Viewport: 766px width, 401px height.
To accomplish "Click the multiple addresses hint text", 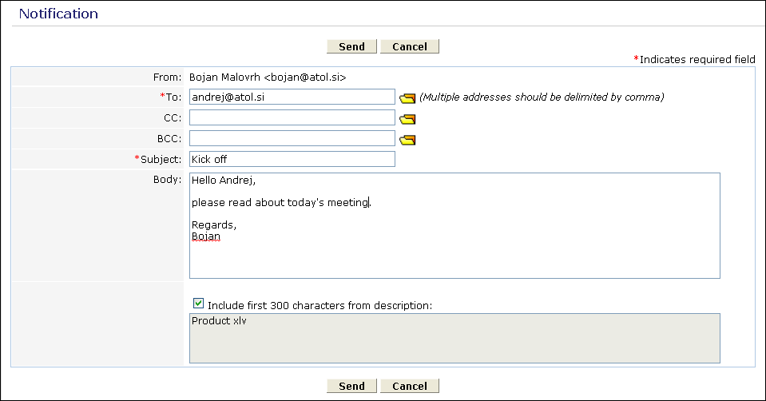I will tap(542, 97).
